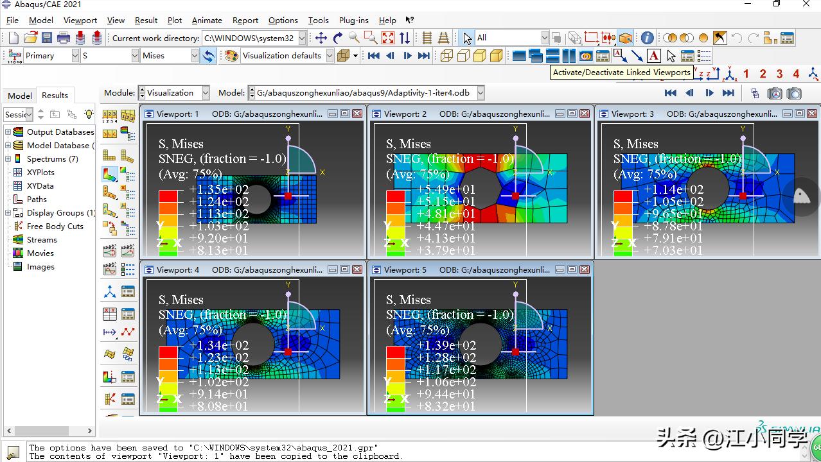Open the Plug-ins menu
Image resolution: width=821 pixels, height=462 pixels.
coord(354,21)
